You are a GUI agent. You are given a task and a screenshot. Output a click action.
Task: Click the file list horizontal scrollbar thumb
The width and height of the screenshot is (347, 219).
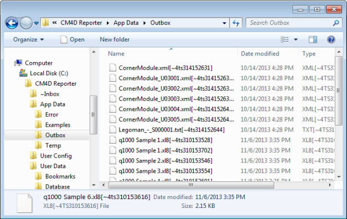pos(191,185)
